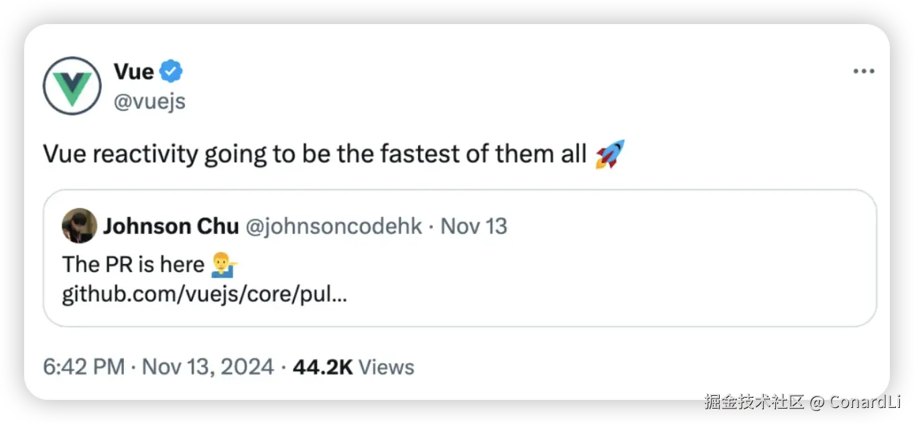Click the 44.2K Views counter
The height and width of the screenshot is (424, 914).
tap(354, 367)
